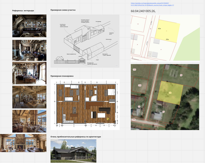Click parcel number 120 on the satellite image
Screen dimensions: 205x163
point(134,69)
